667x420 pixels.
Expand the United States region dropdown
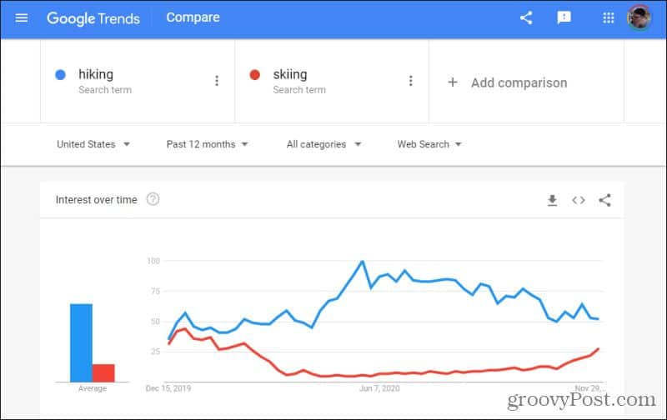tap(93, 144)
